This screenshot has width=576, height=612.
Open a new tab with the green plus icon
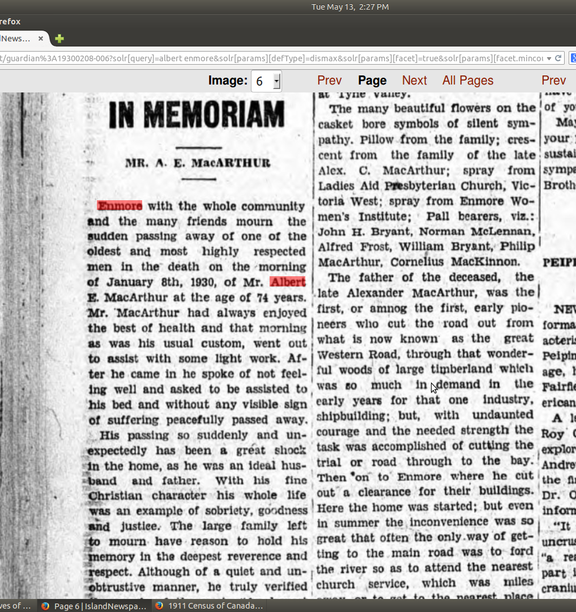click(59, 39)
